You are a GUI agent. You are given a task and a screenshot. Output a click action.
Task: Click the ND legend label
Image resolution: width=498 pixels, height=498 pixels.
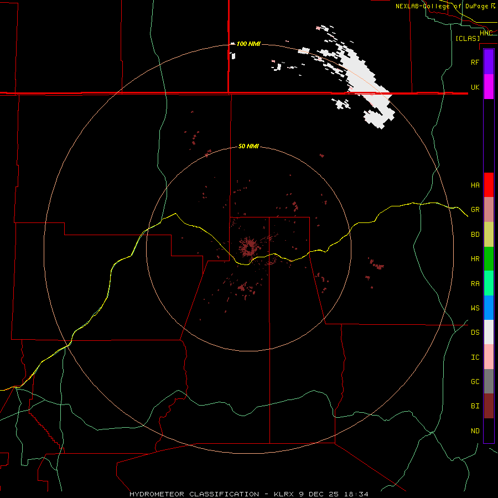pyautogui.click(x=475, y=431)
